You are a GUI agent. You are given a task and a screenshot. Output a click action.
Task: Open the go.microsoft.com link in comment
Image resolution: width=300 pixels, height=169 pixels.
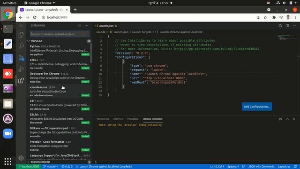click(217, 49)
